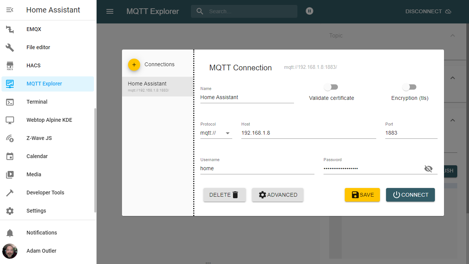The height and width of the screenshot is (264, 469).
Task: Open File editor in the sidebar
Action: pyautogui.click(x=48, y=47)
